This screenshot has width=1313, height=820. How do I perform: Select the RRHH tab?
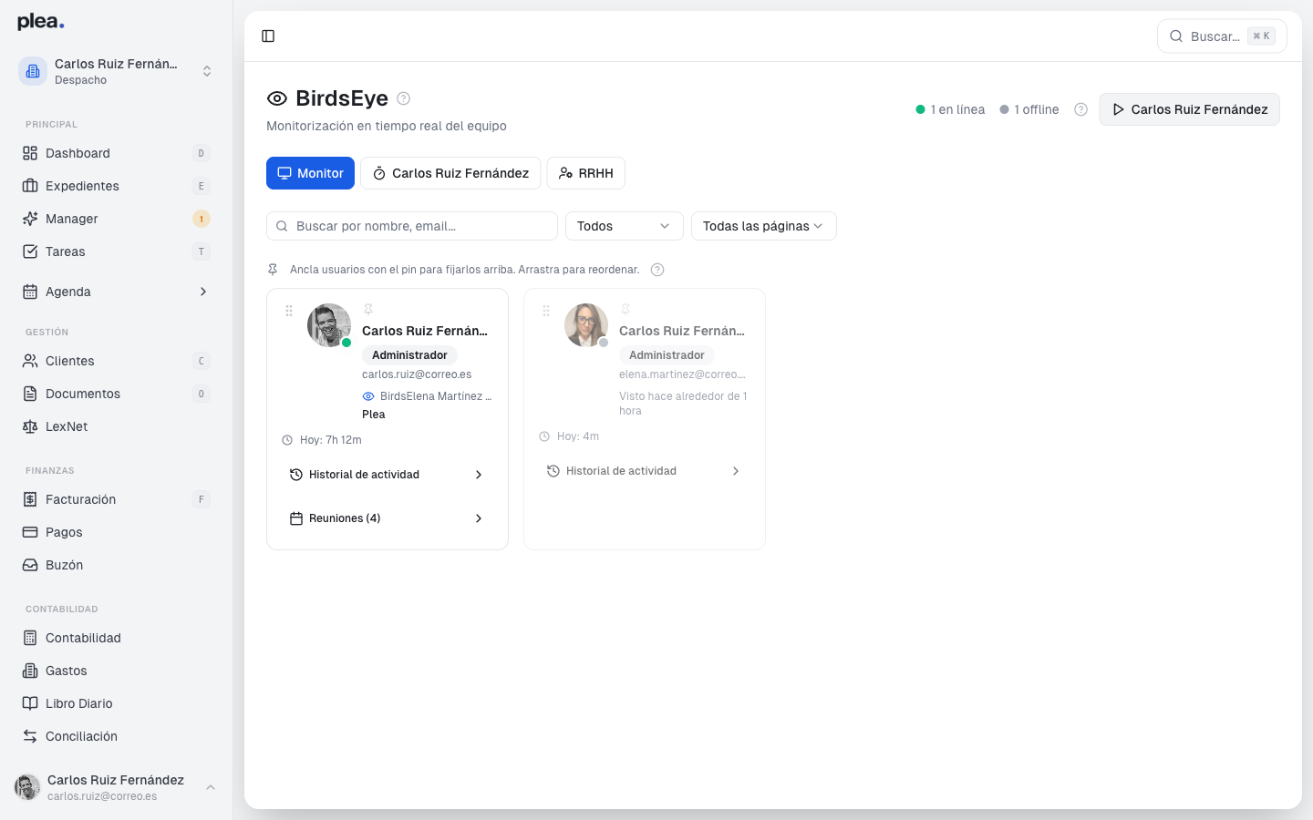[x=586, y=173]
